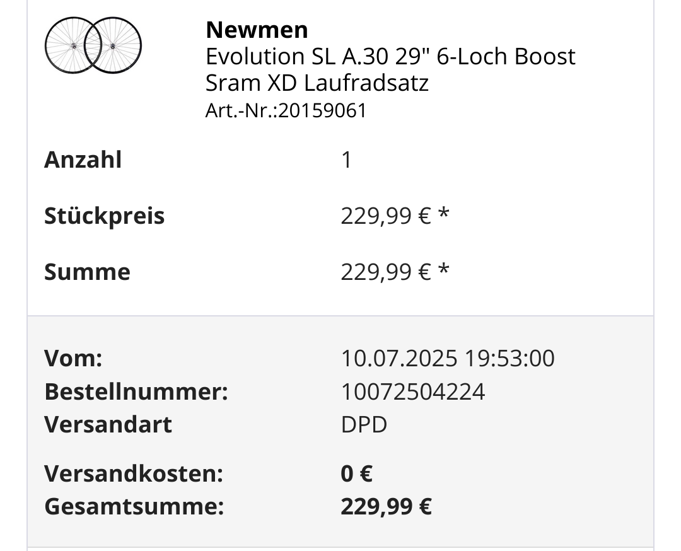Click the Versandkosten label
The image size is (681, 551).
click(x=134, y=473)
